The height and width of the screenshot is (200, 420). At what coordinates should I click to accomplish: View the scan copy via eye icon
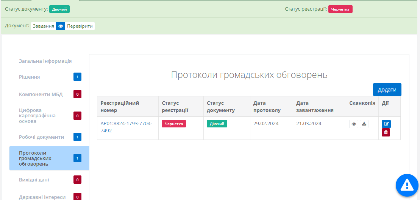tap(354, 124)
